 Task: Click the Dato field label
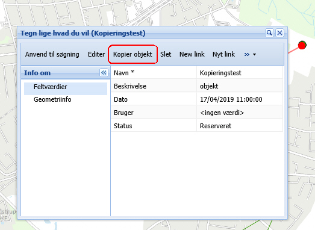120,99
